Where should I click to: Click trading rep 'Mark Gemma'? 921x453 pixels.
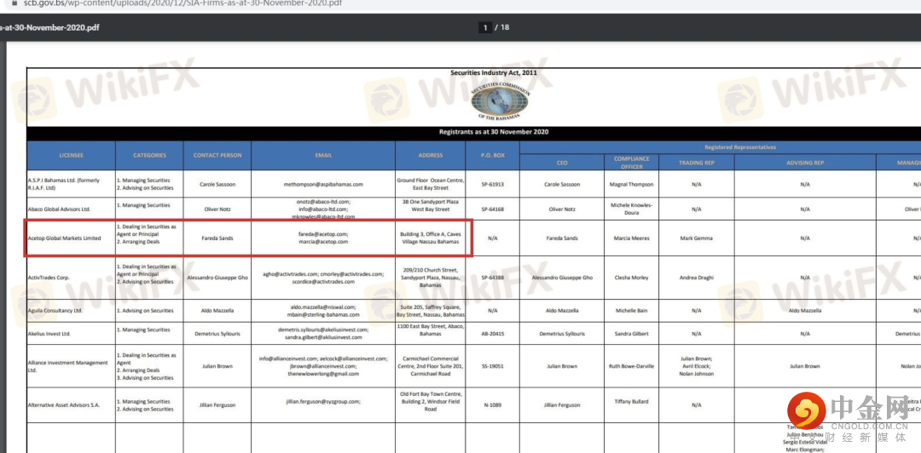tap(697, 238)
